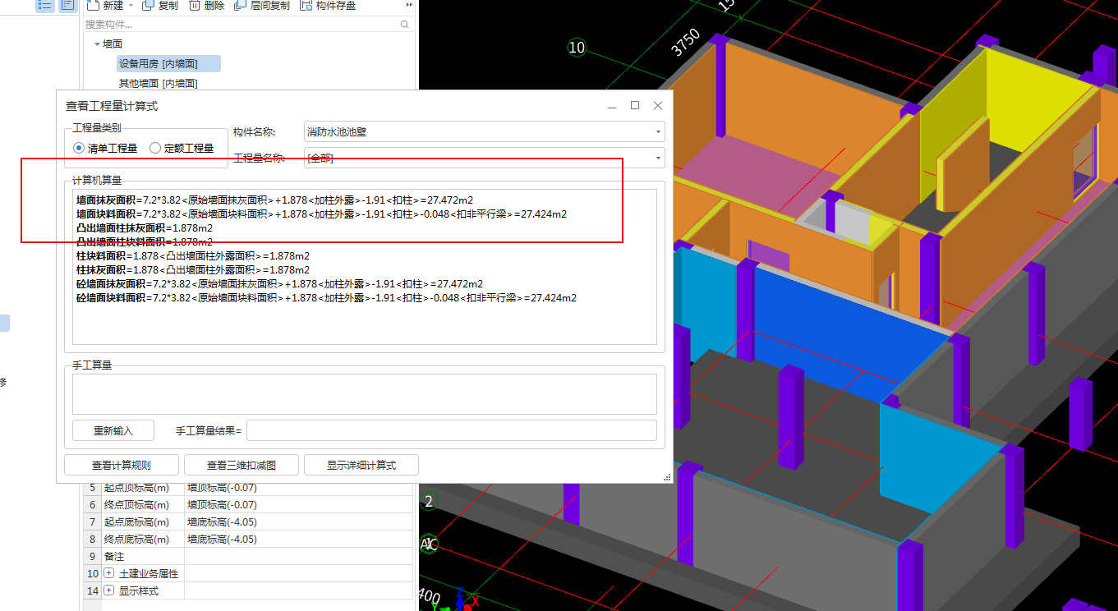Click 新建 to create a new component

106,5
